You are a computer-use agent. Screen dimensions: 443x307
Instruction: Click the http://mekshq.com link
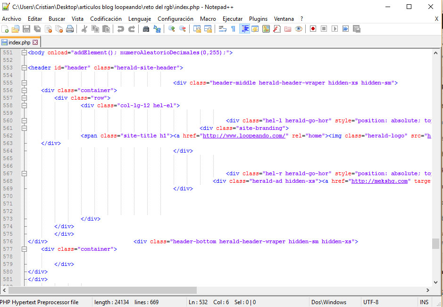379,181
